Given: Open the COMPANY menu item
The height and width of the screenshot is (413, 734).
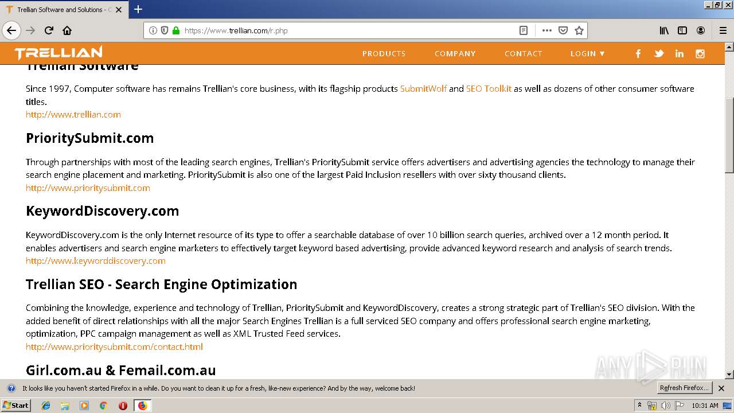Looking at the screenshot, I should coord(455,53).
